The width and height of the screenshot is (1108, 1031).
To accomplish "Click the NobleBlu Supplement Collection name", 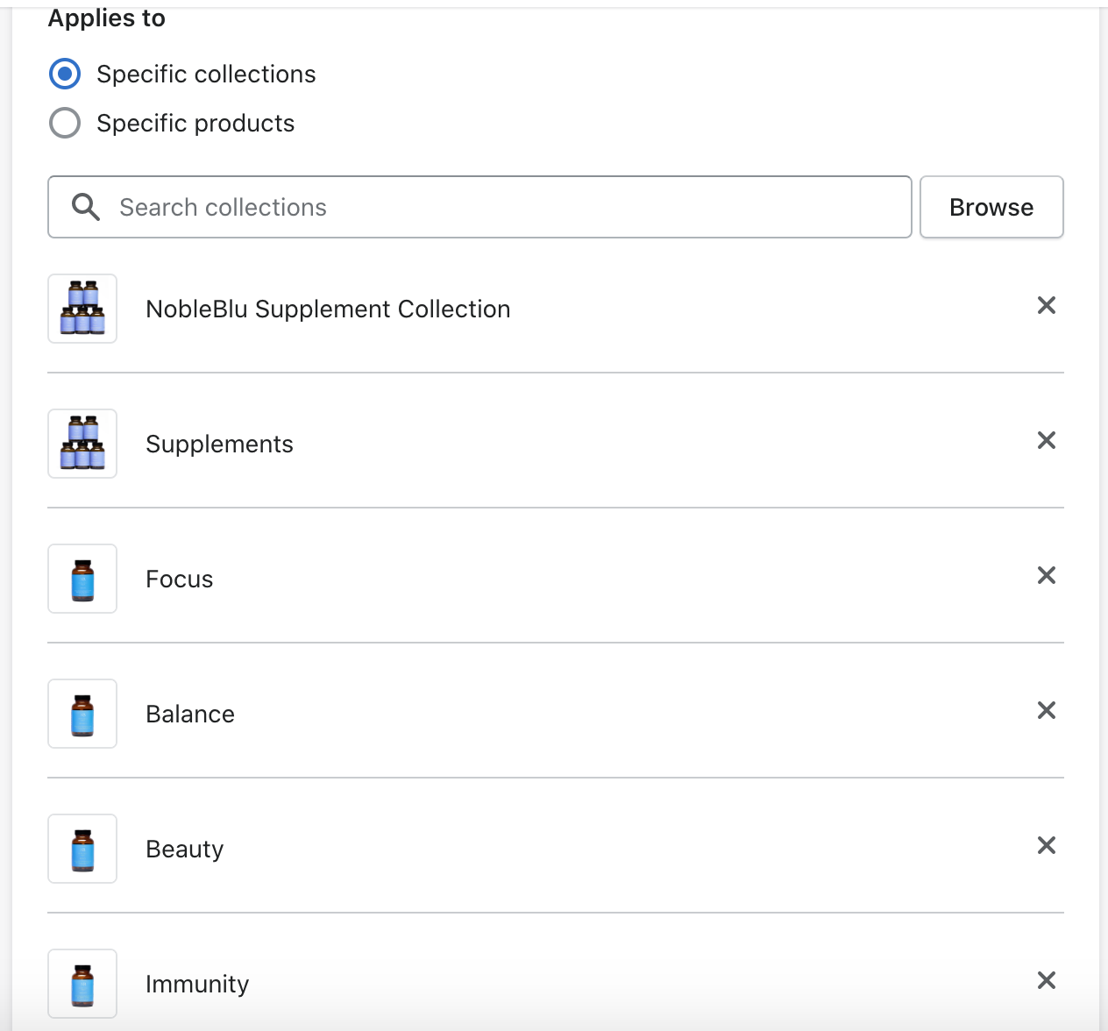I will point(328,309).
